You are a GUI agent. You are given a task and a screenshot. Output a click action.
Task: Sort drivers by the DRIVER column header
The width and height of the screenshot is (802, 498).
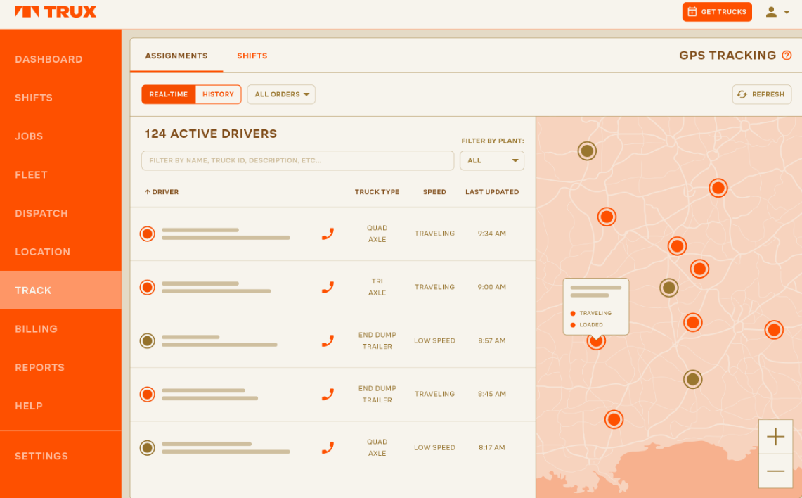(161, 191)
